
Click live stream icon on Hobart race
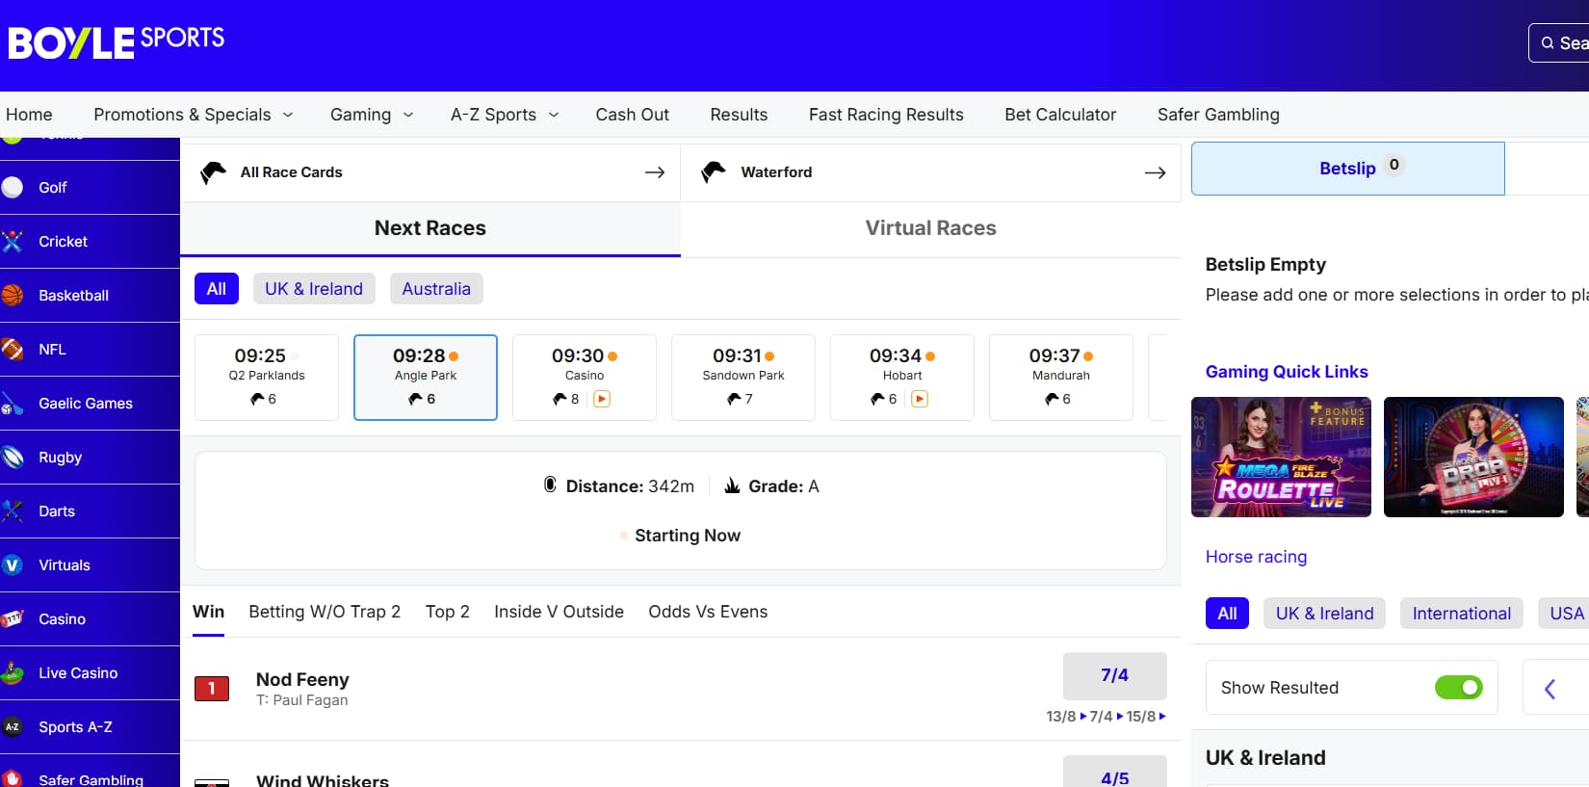point(920,399)
